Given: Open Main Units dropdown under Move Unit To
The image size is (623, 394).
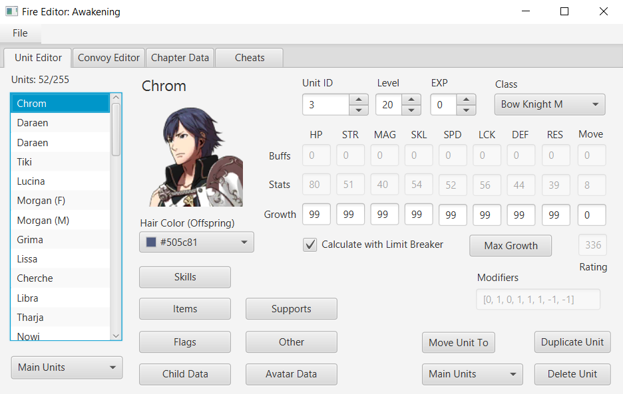Looking at the screenshot, I should (473, 374).
